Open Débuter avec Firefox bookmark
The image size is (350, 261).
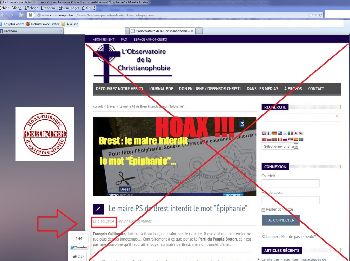pyautogui.click(x=43, y=24)
